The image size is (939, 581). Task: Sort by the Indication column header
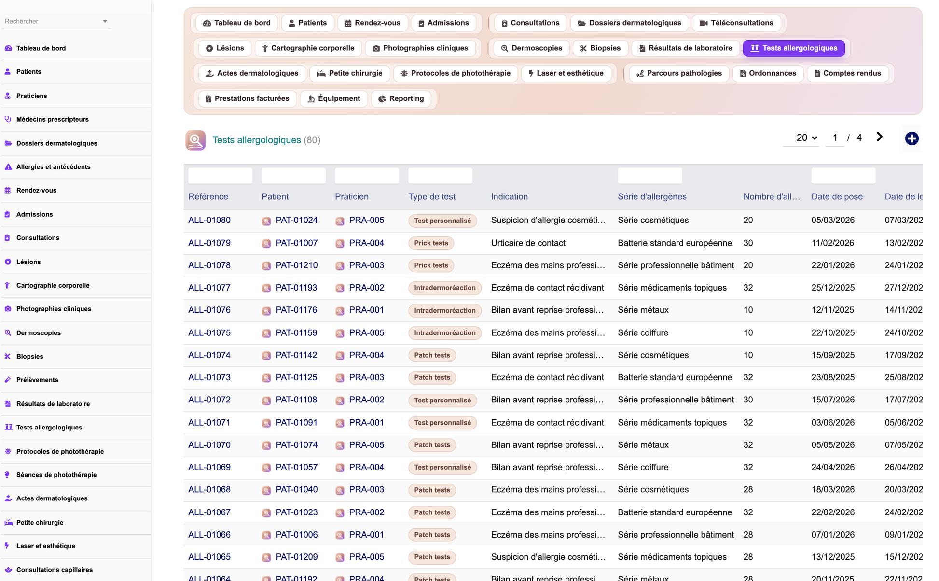coord(510,196)
